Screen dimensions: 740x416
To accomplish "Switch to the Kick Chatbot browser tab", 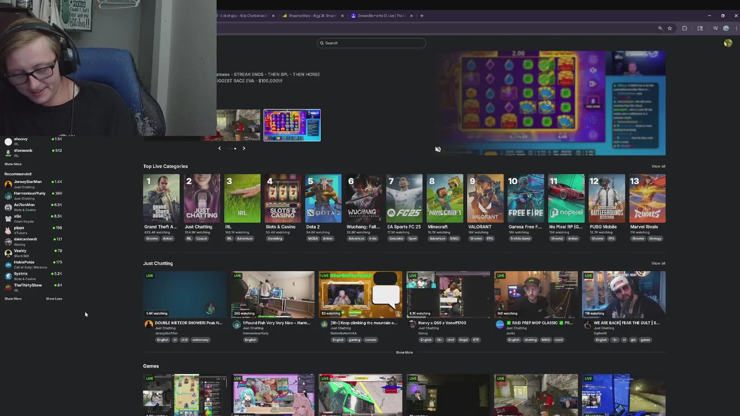I will point(243,16).
